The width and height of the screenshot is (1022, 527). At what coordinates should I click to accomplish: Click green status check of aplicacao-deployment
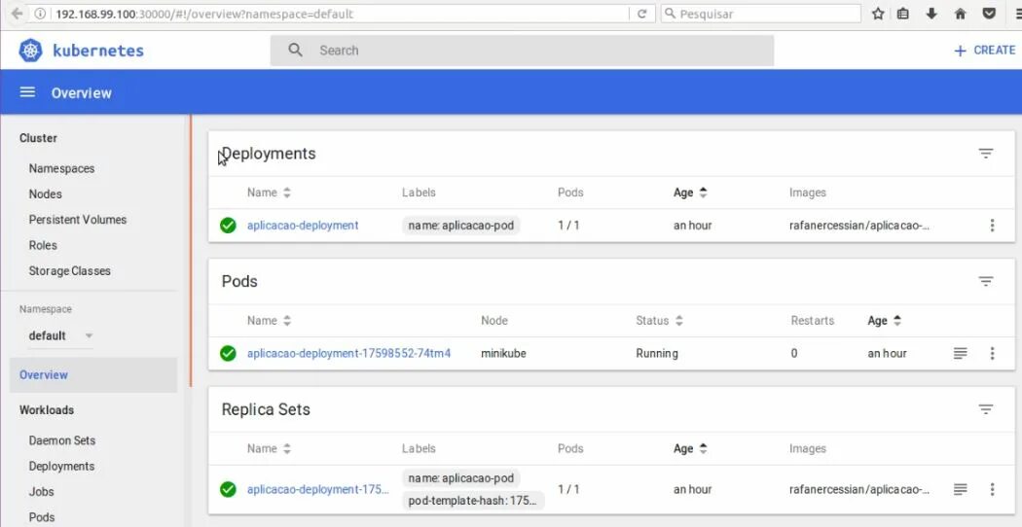pos(228,226)
